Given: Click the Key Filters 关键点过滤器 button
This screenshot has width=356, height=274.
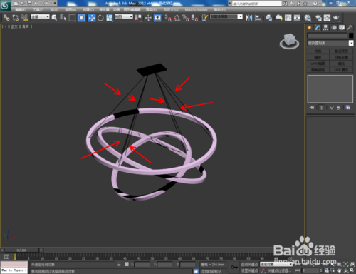Looking at the screenshot, I should point(279,270).
